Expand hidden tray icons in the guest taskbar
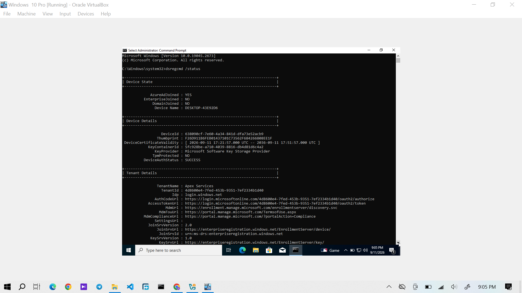The height and width of the screenshot is (293, 522). click(346, 250)
